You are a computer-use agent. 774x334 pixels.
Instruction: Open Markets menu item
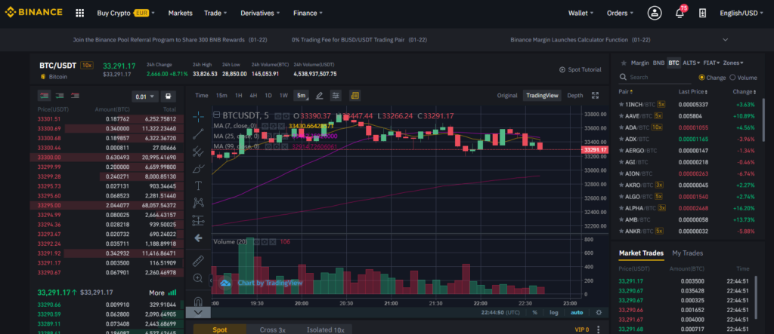tap(180, 13)
